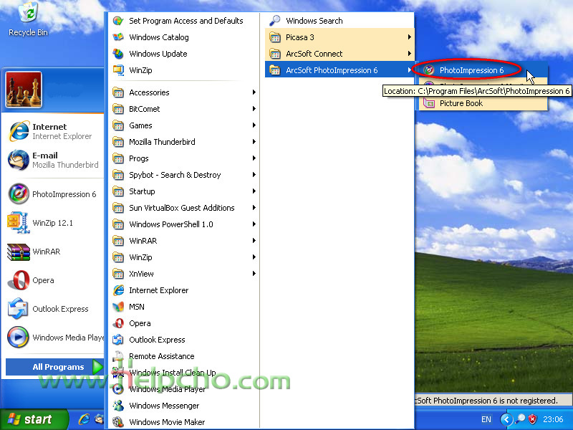The width and height of the screenshot is (573, 430).
Task: Expand hidden tray icons with the arrow
Action: point(506,419)
